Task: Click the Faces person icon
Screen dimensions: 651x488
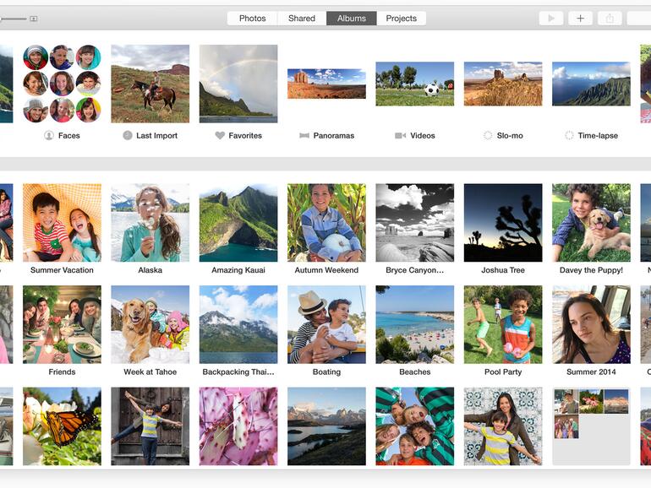Action: click(49, 136)
